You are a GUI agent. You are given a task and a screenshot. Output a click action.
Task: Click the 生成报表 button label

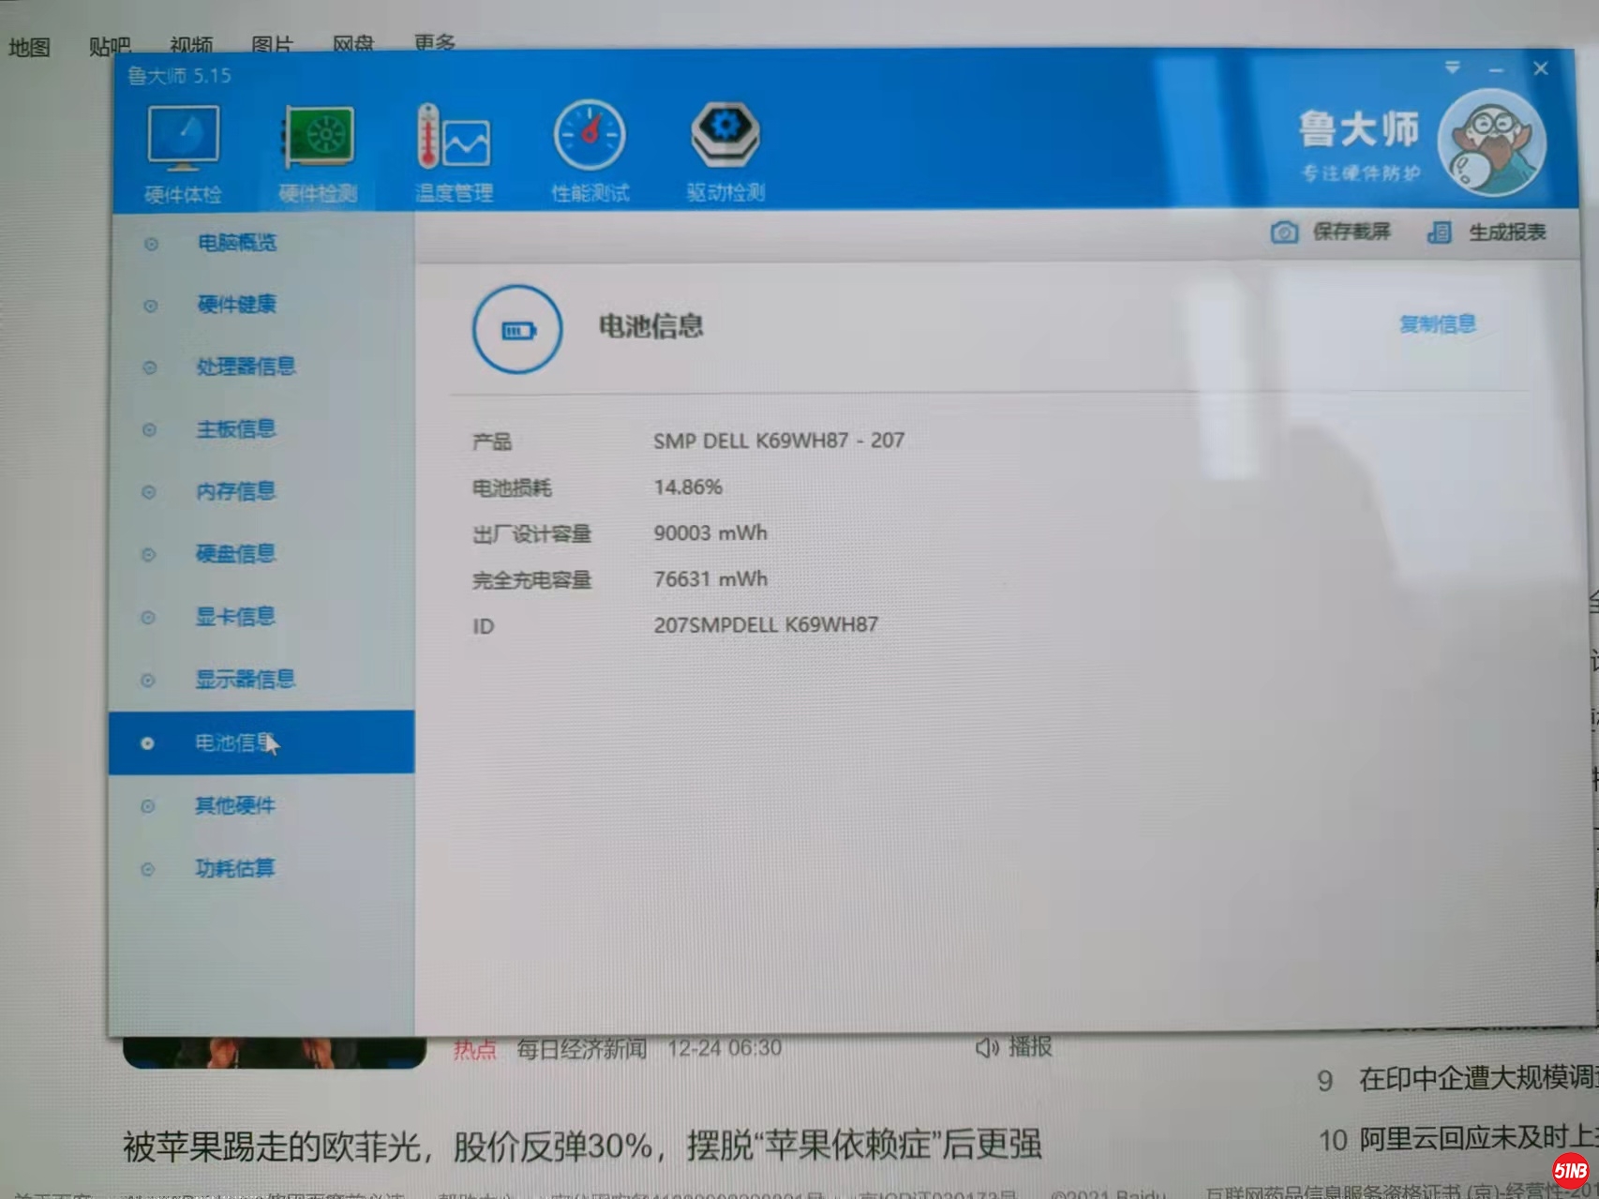tap(1507, 232)
